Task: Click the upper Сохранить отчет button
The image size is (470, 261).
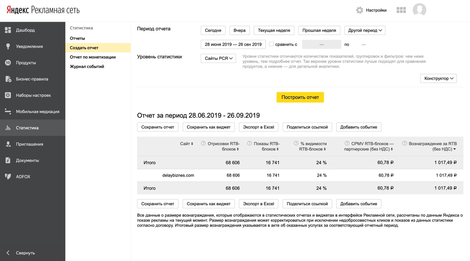Action: (x=158, y=127)
